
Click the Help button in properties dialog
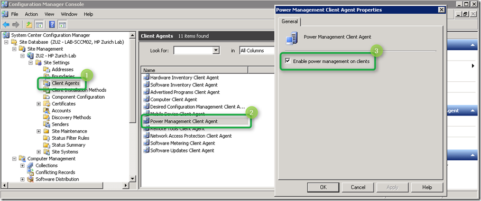click(427, 187)
